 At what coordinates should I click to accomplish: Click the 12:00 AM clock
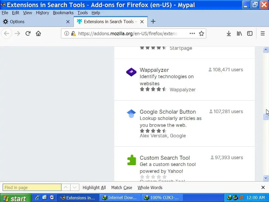click(255, 198)
